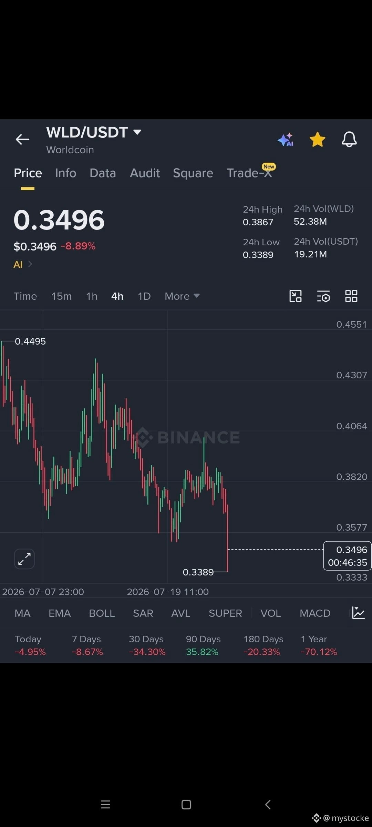372x827 pixels.
Task: Open the indicator settings chart icon
Action: (358, 613)
